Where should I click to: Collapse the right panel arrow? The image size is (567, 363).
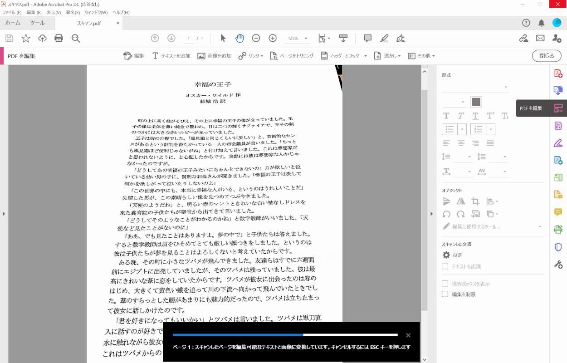click(431, 214)
